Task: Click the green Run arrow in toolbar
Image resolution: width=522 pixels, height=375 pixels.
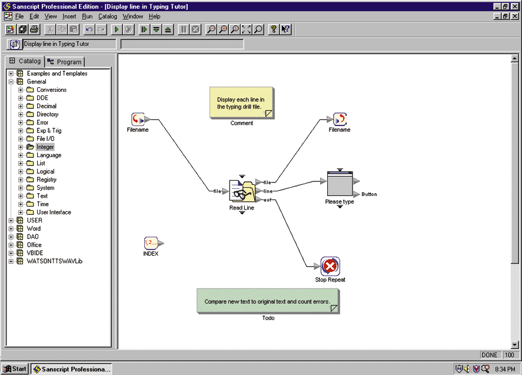Action: click(117, 29)
